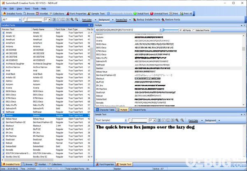Screen dimensions: 247x171
Task: Close the Multiple panel
Action: 245,25
